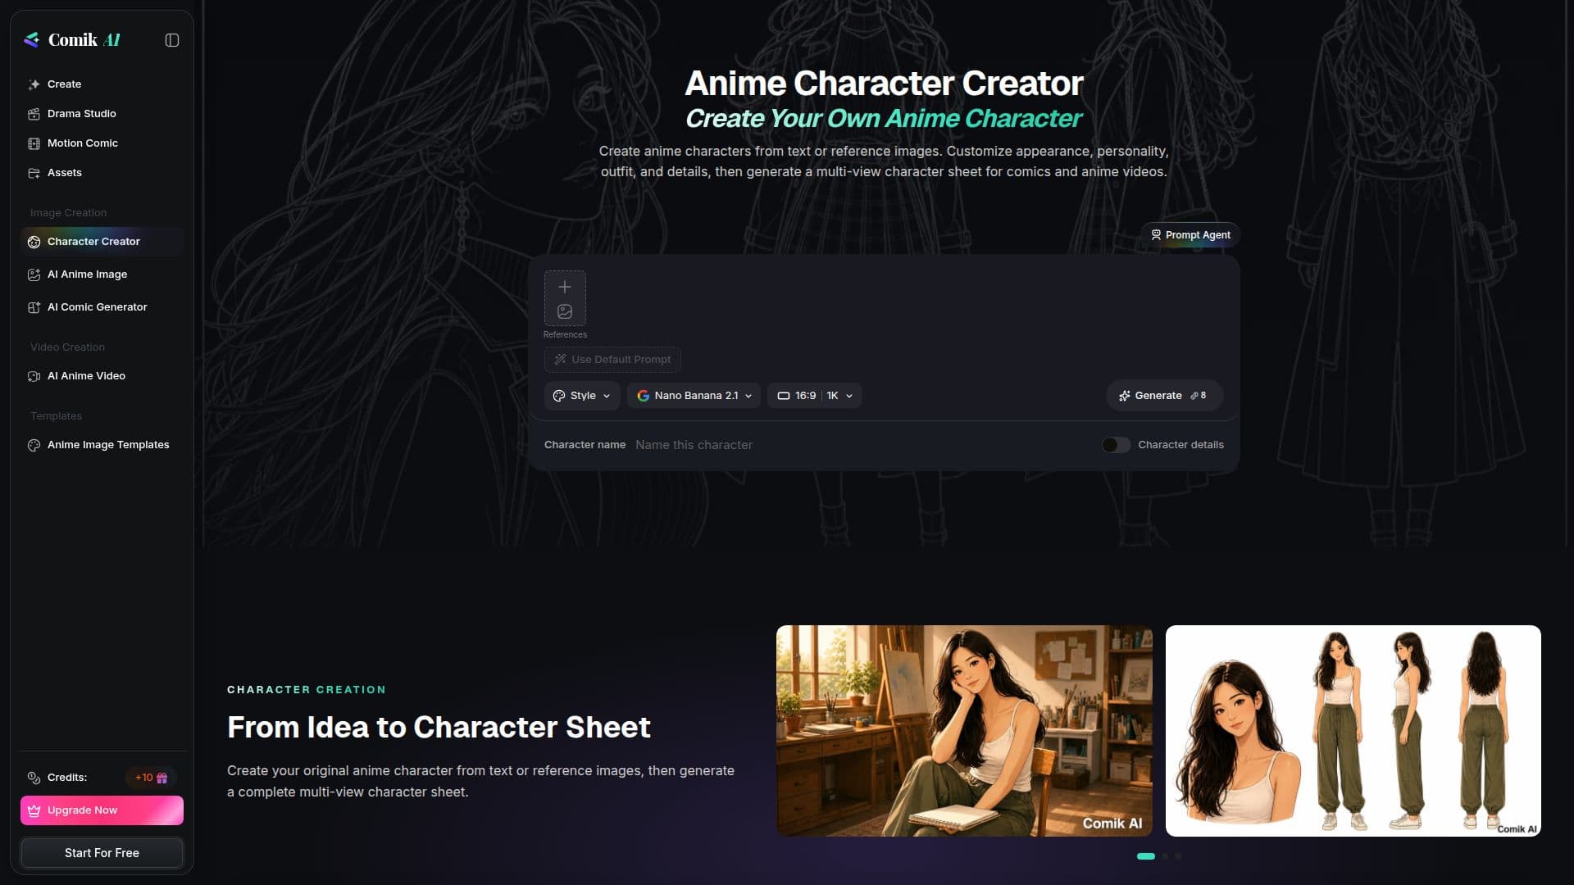Click the AI Anime Video icon
This screenshot has width=1574, height=885.
pos(34,376)
